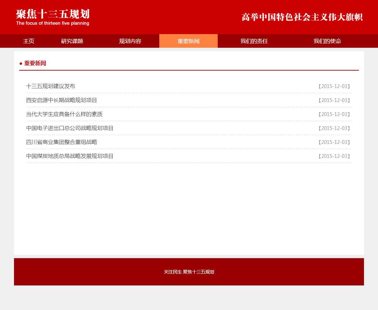Open the 中国煤炭地质总局战略发展规划项目 article
This screenshot has width=378, height=310.
click(70, 156)
